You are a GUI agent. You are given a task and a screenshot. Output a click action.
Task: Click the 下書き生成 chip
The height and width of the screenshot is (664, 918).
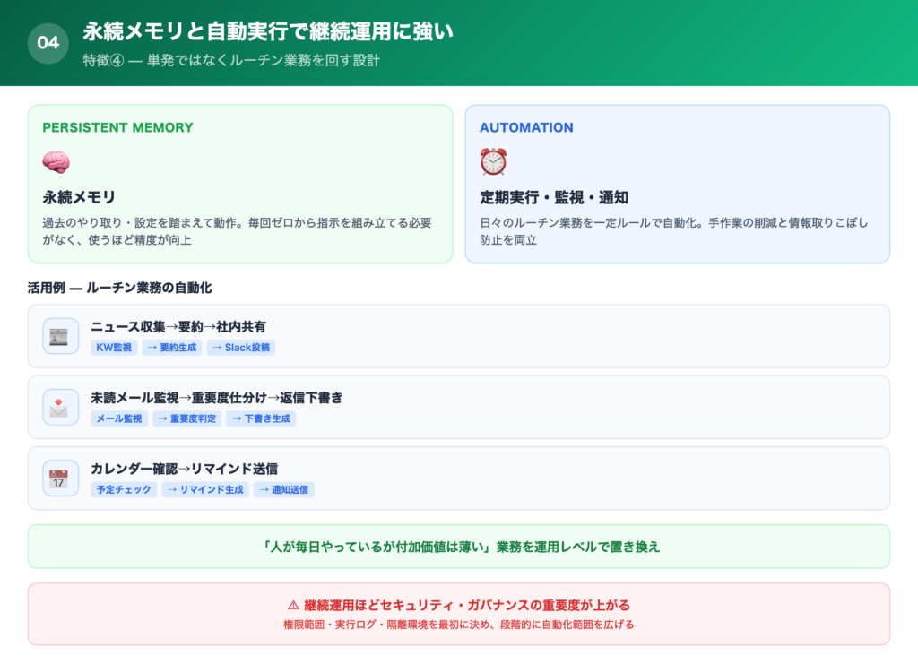(x=260, y=418)
